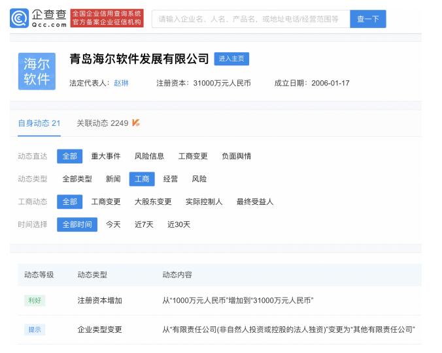Switch to the 关联动态 2249 tab
This screenshot has width=442, height=353.
102,123
